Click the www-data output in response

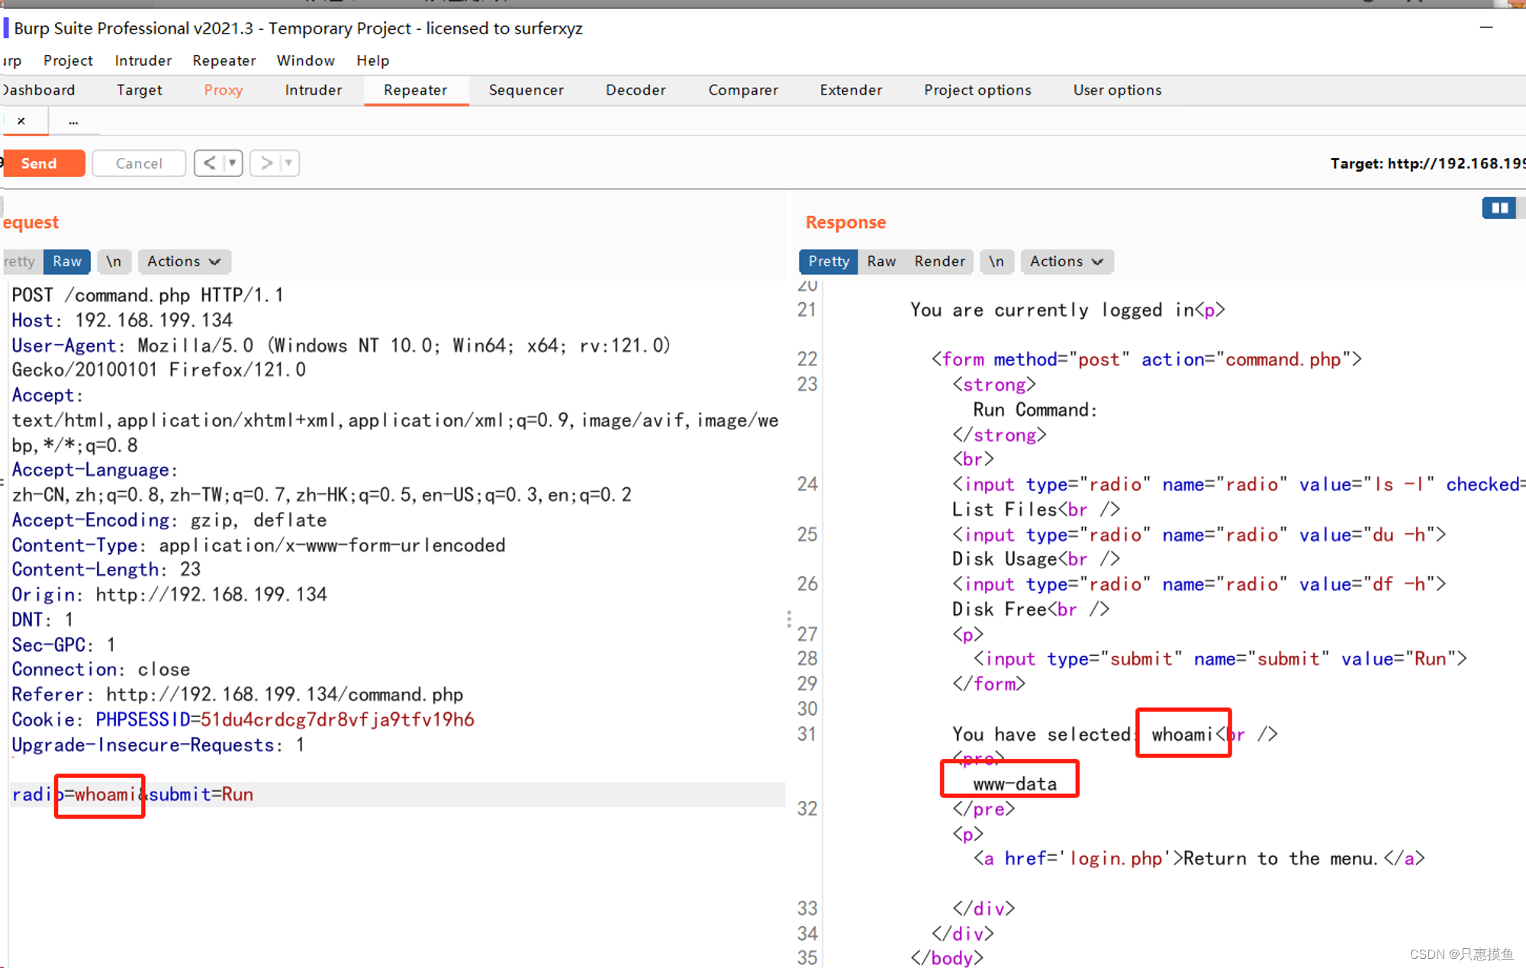pyautogui.click(x=1015, y=784)
